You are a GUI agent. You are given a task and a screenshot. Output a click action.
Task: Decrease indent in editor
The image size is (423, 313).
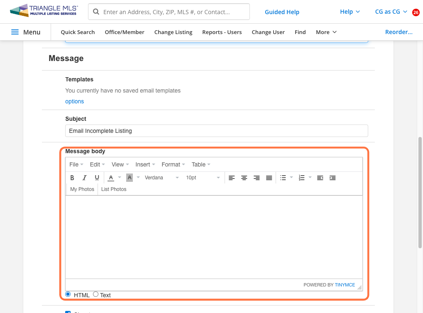pyautogui.click(x=320, y=178)
